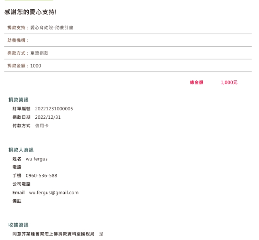Click the 備註 field label
This screenshot has height=240, width=259.
click(x=17, y=201)
